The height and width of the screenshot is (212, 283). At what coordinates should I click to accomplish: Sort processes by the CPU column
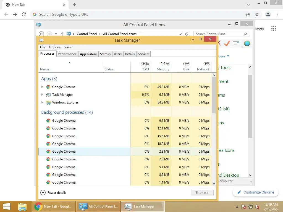point(141,67)
